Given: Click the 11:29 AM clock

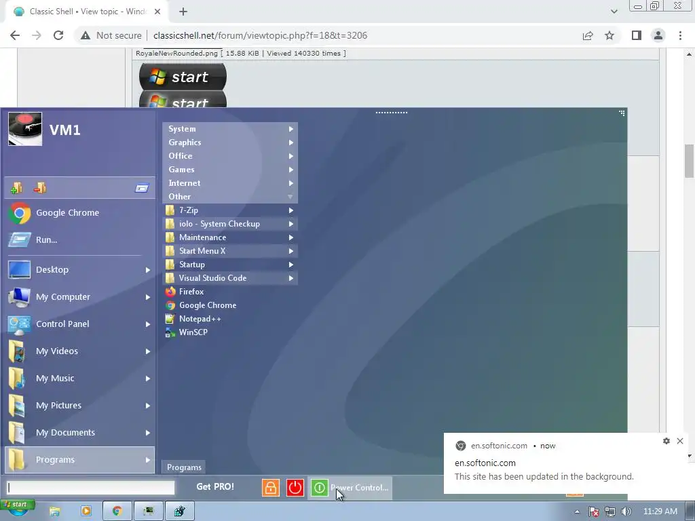Looking at the screenshot, I should click(x=660, y=512).
